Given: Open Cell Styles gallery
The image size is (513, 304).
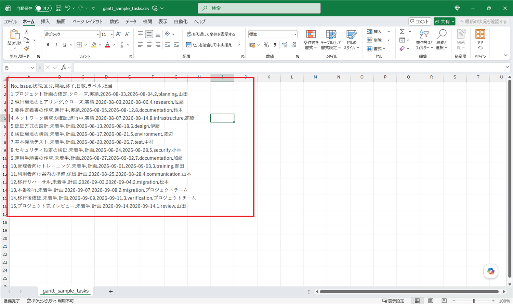Looking at the screenshot, I should pyautogui.click(x=351, y=40).
